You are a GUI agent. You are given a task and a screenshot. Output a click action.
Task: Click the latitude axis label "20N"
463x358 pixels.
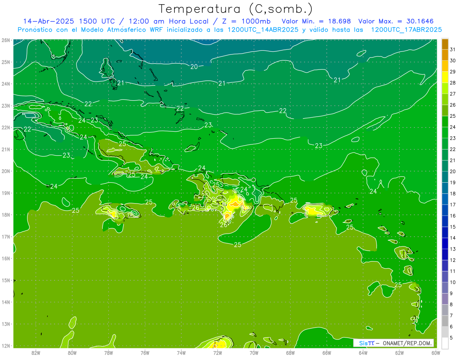(x=6, y=171)
